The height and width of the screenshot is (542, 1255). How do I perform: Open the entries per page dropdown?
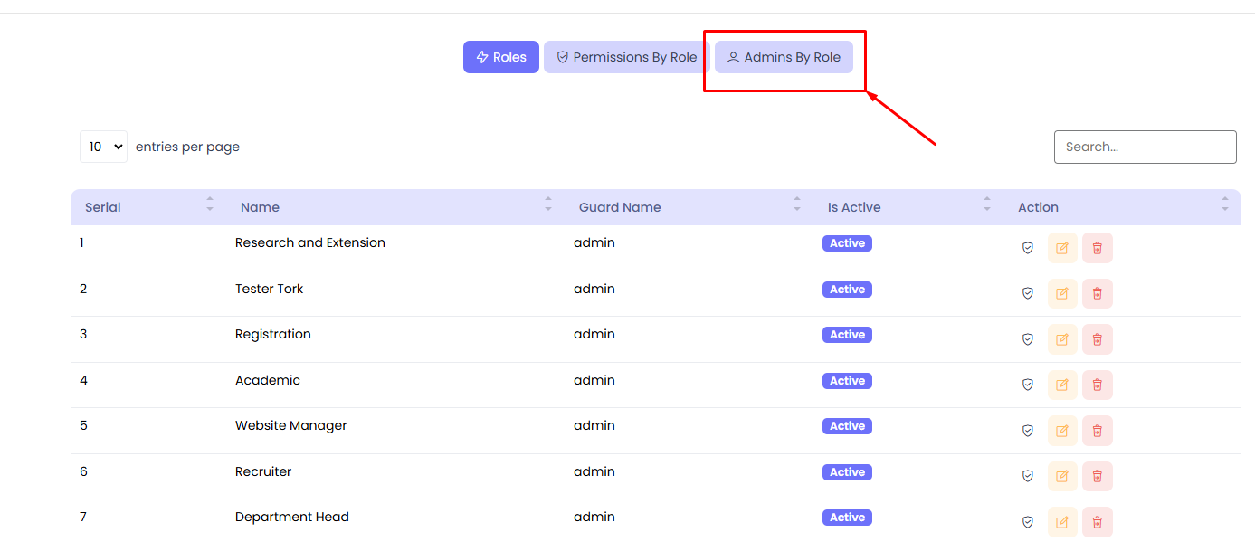pyautogui.click(x=104, y=147)
